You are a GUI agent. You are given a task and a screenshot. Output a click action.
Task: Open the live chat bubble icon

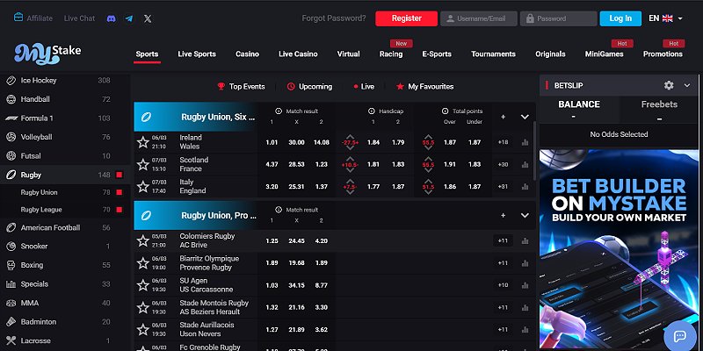coord(679,335)
